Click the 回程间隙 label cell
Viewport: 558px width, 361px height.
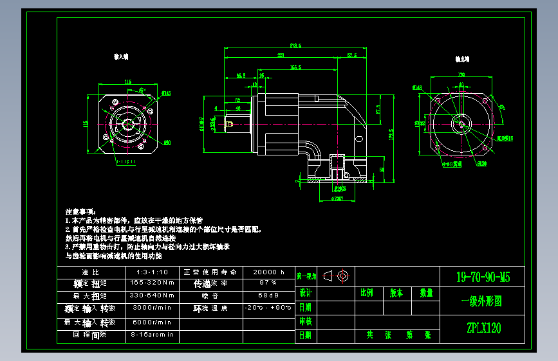(91, 337)
